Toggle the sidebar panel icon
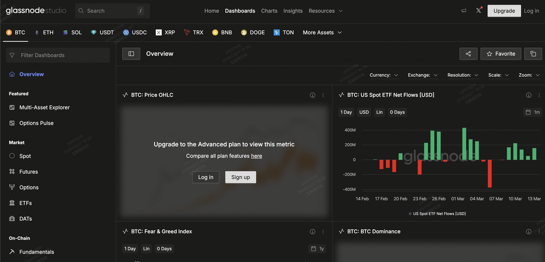Screen dimensions: 545x262 [x=131, y=54]
